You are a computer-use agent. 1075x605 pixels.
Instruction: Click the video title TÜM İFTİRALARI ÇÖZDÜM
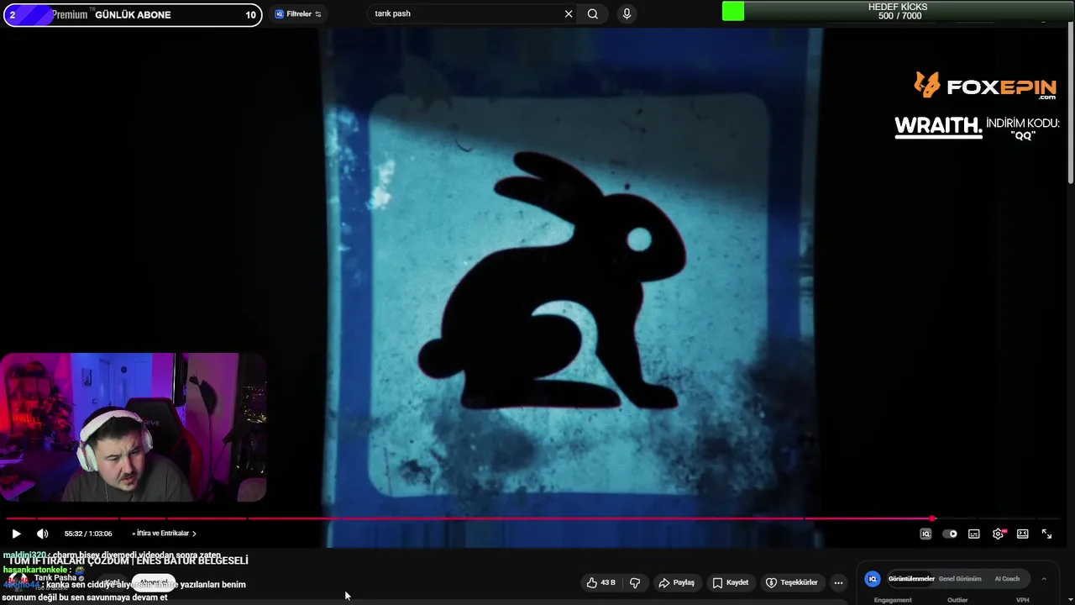tap(128, 560)
